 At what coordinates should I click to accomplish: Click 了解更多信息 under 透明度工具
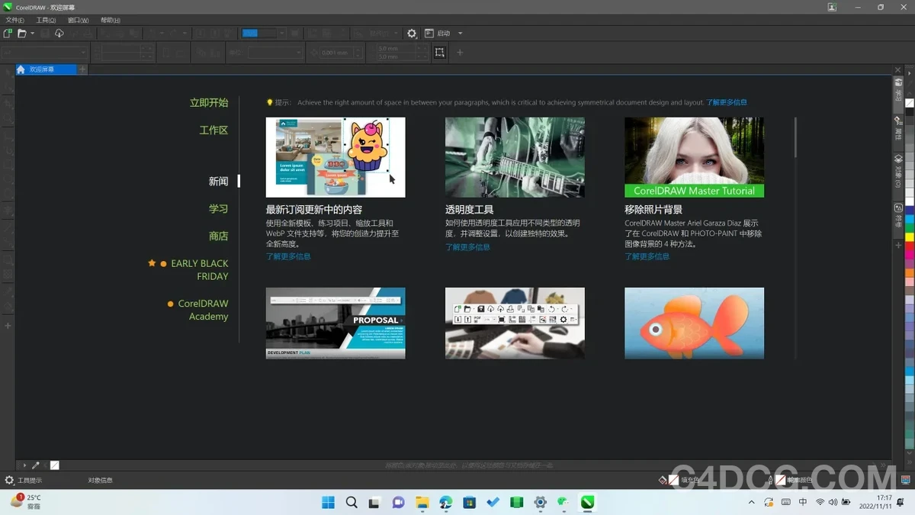point(467,246)
